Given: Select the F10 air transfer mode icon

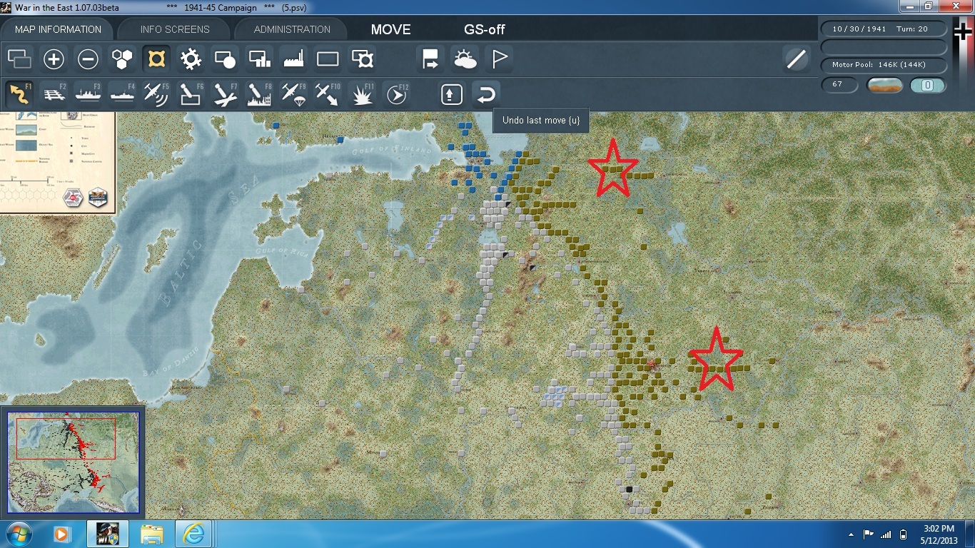Looking at the screenshot, I should (328, 94).
